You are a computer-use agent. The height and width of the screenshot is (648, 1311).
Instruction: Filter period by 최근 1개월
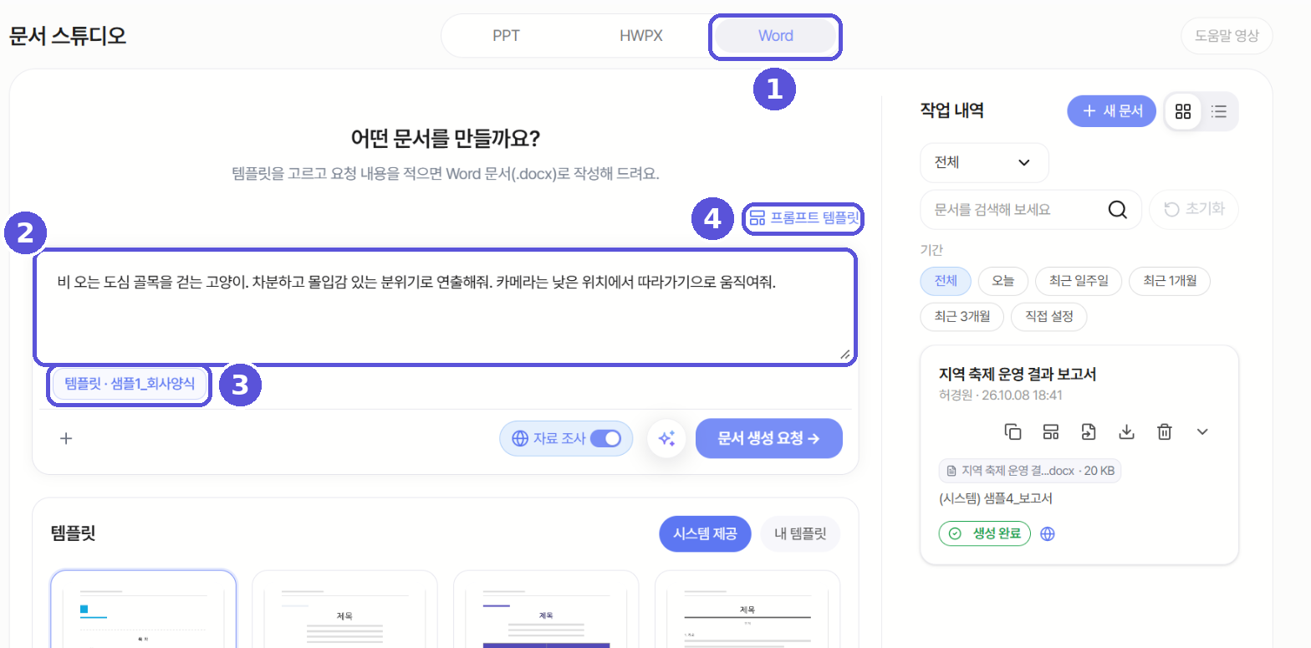click(x=1169, y=281)
